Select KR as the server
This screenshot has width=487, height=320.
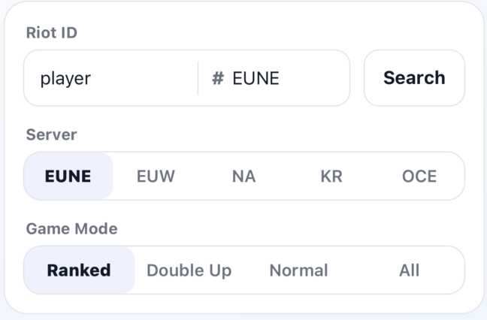point(331,177)
